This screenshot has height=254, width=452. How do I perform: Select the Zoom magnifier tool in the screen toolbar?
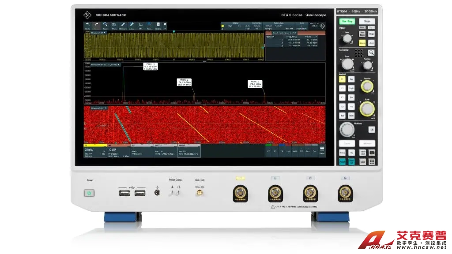pyautogui.click(x=105, y=25)
